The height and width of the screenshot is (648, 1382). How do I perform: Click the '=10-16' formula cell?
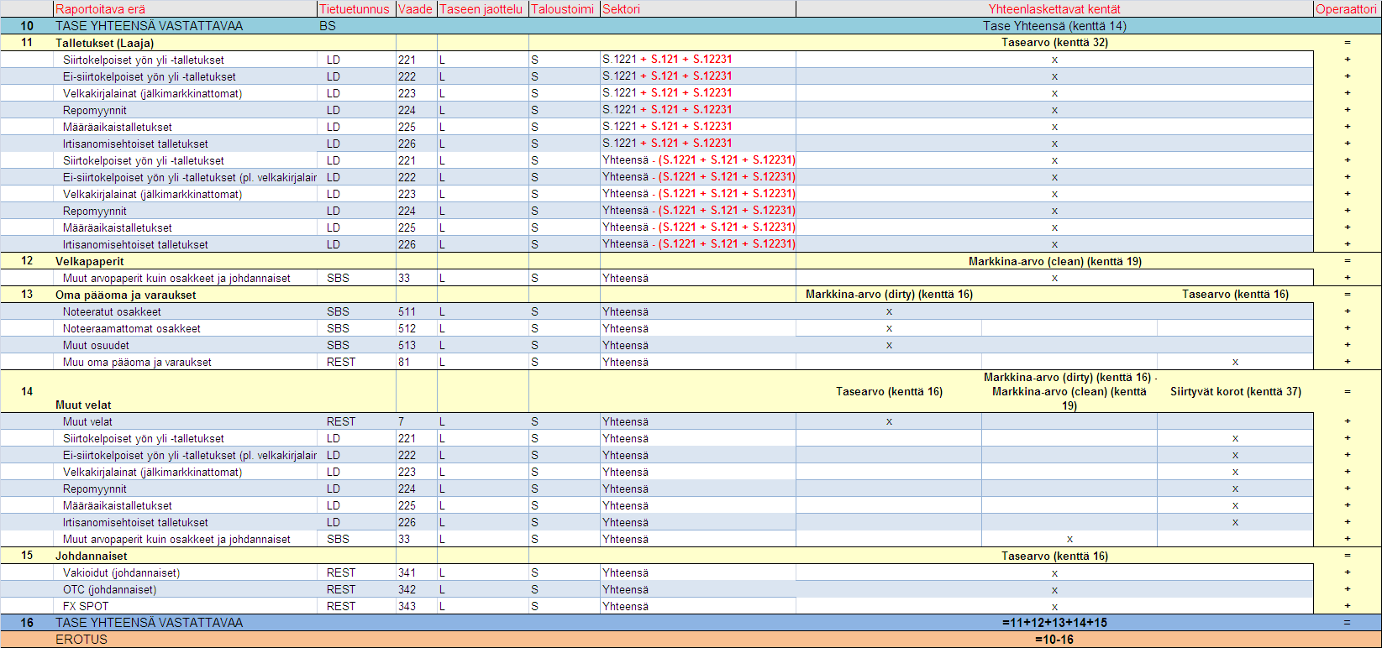[1054, 640]
